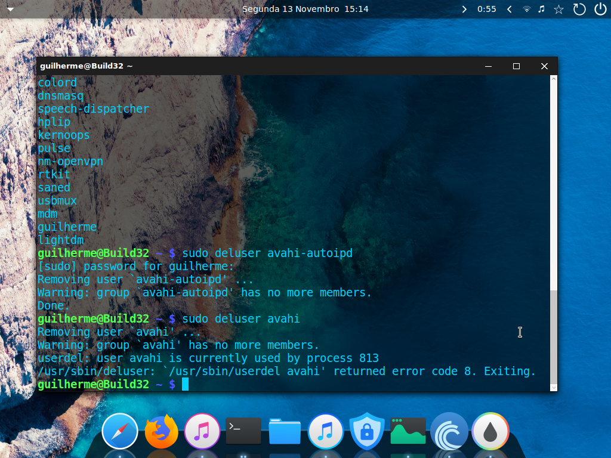611x458 pixels.
Task: Open the pink music note app in the dock
Action: [202, 432]
